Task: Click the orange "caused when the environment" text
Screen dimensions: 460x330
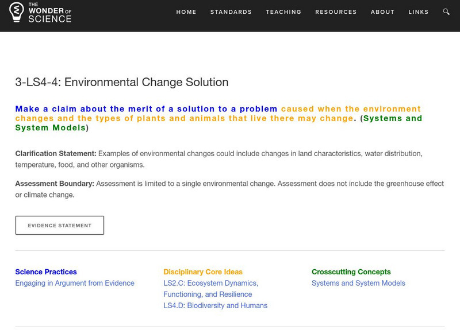Action: click(x=351, y=108)
